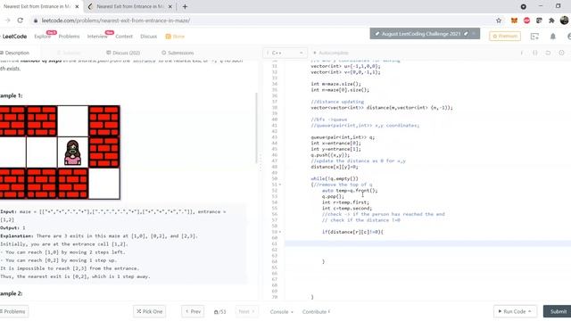Image resolution: width=571 pixels, height=321 pixels.
Task: Click the 'Output: 1' text
Action: 12,228
